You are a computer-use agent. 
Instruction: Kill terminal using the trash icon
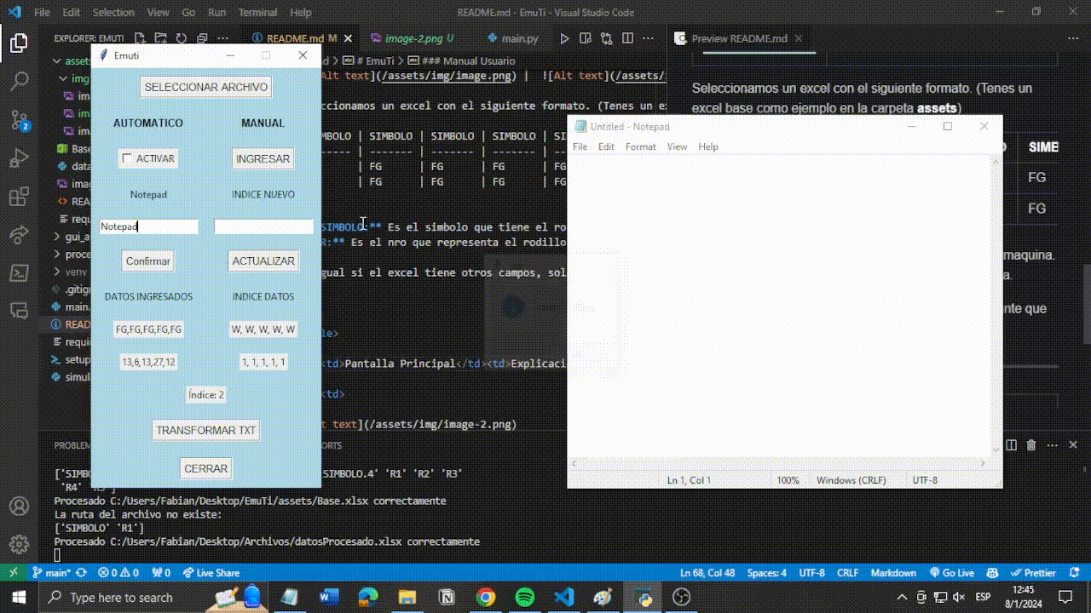(1031, 445)
